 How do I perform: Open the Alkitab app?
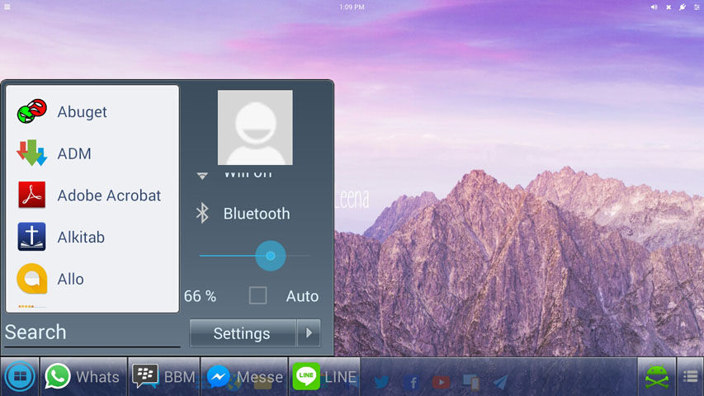92,237
